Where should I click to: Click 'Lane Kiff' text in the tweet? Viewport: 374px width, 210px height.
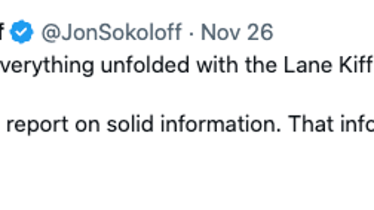coord(329,65)
